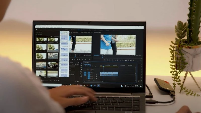Toggle visibility eye of second video track

tap(93, 71)
